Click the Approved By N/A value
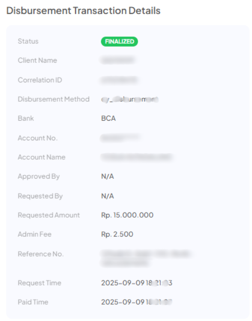This screenshot has height=321, width=252. tap(108, 176)
